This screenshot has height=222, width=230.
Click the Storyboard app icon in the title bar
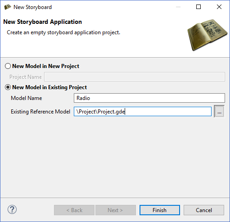[x=8, y=7]
